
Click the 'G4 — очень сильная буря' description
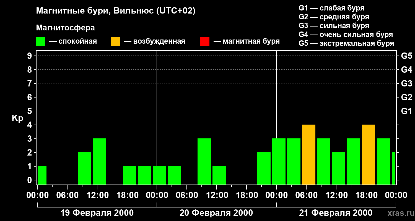(346, 35)
